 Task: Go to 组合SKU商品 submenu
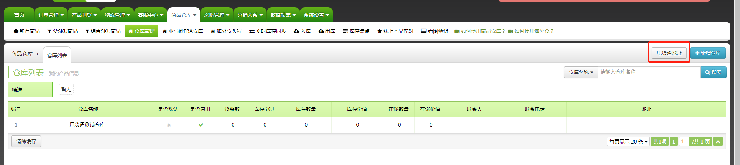[x=103, y=31]
